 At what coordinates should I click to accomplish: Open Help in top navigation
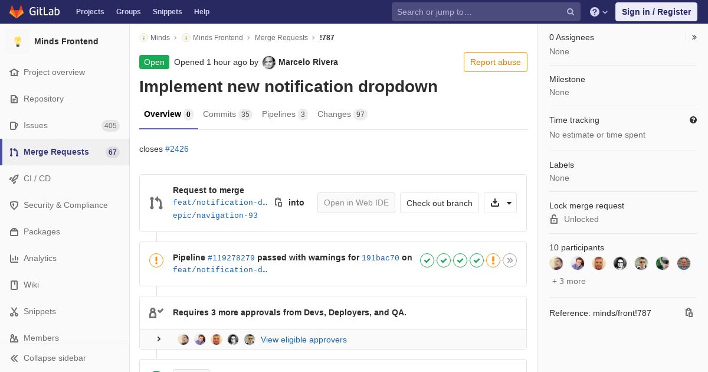tap(202, 12)
